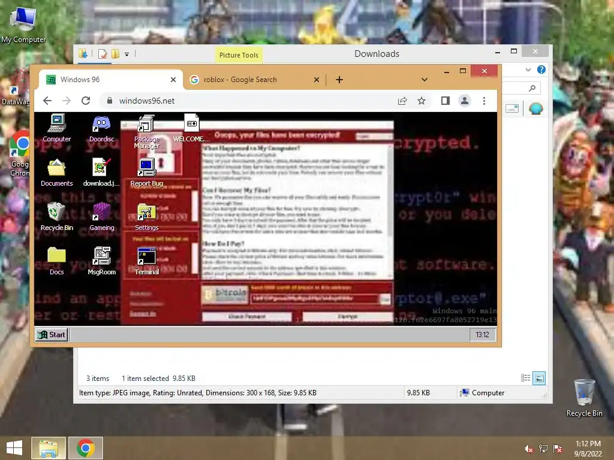Screen dimensions: 614x460
Task: Close the Windows 96 tab
Action: pyautogui.click(x=173, y=80)
